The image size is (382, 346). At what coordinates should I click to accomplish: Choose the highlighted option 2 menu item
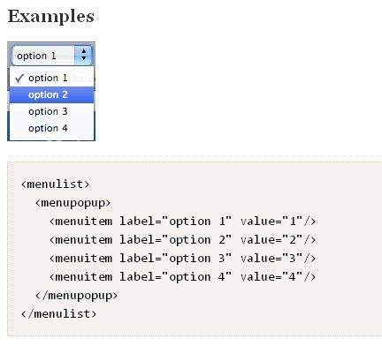pyautogui.click(x=52, y=94)
